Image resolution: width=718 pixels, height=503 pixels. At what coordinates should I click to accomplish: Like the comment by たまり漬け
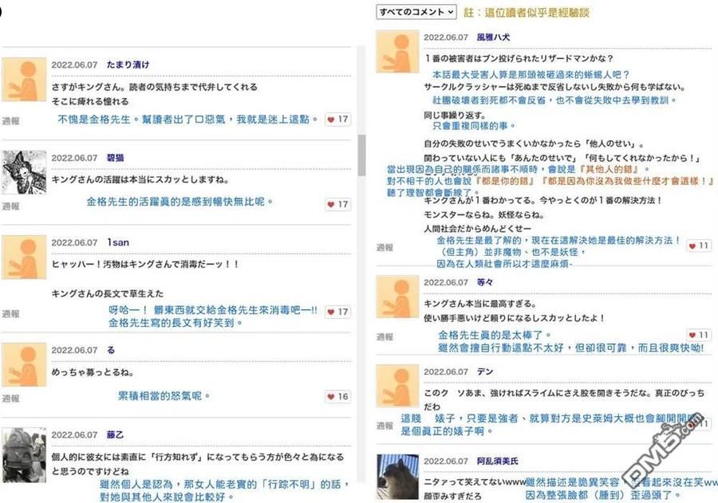click(x=337, y=120)
